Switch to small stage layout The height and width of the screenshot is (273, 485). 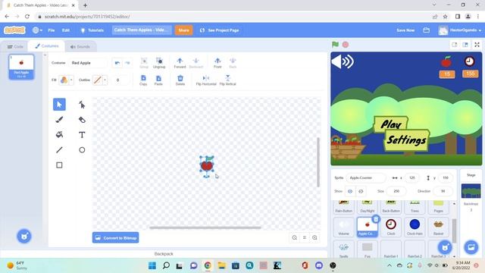point(455,45)
